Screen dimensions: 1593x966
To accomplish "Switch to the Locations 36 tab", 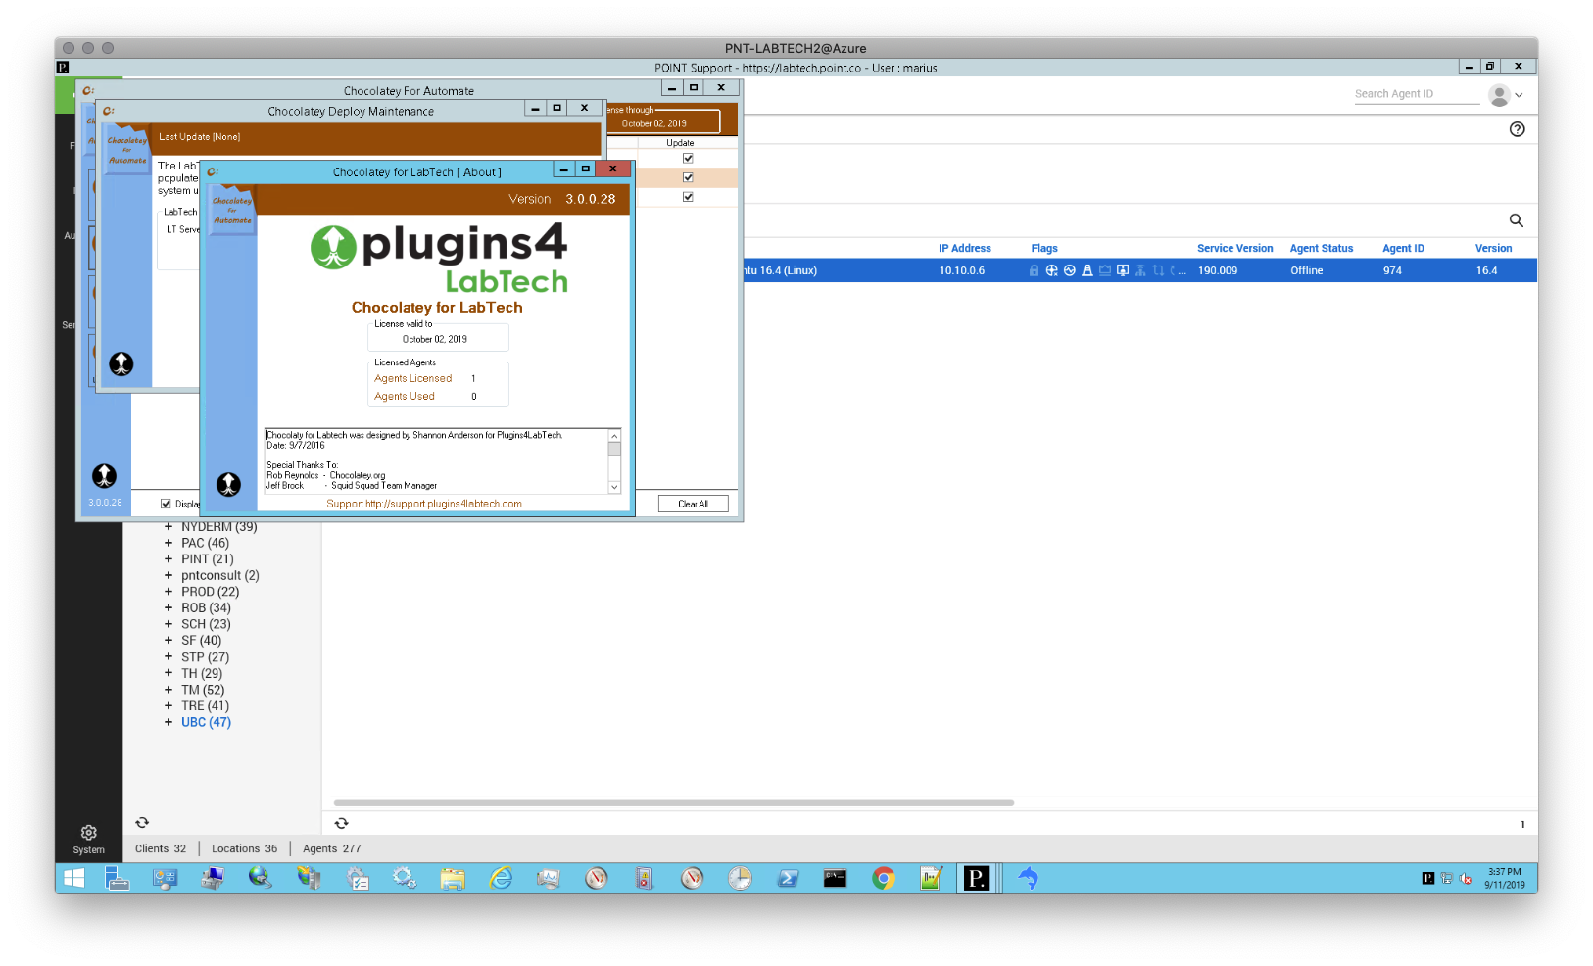I will (x=244, y=848).
